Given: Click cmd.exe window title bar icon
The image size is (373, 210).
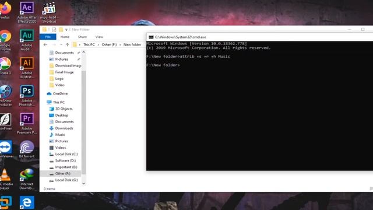Looking at the screenshot, I should pos(151,37).
